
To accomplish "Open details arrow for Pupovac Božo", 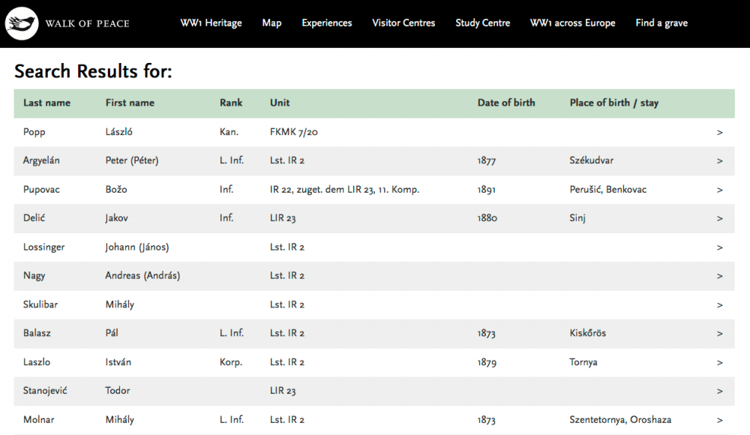I will [719, 190].
